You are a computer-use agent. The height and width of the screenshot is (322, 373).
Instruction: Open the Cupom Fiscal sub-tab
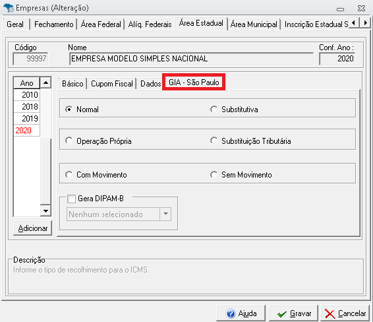112,84
